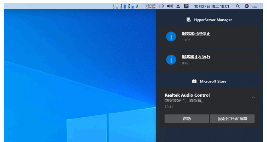Click the date and time 10月27日 周二 16:01

211,7
